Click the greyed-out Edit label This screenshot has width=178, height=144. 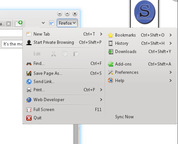pyautogui.click(x=37, y=54)
